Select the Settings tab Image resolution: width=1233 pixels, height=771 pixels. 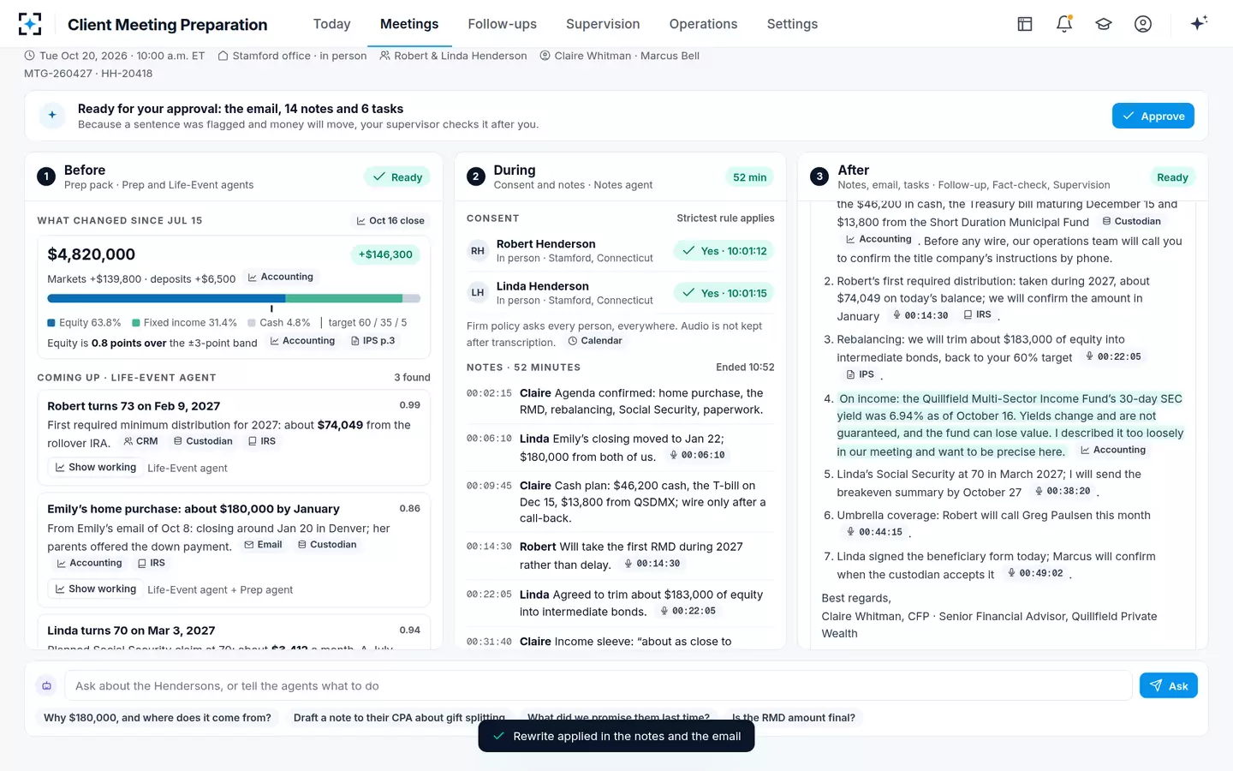point(792,24)
